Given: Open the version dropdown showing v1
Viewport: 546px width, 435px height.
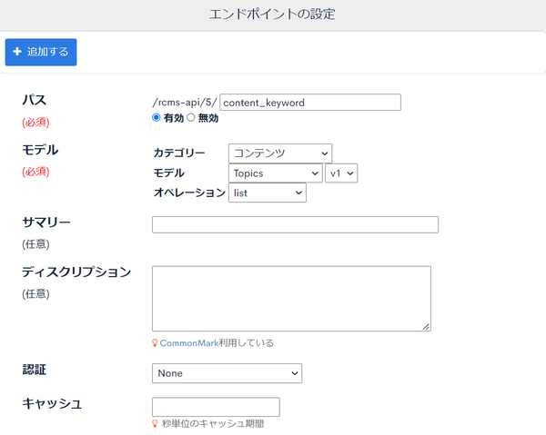Looking at the screenshot, I should (x=341, y=173).
